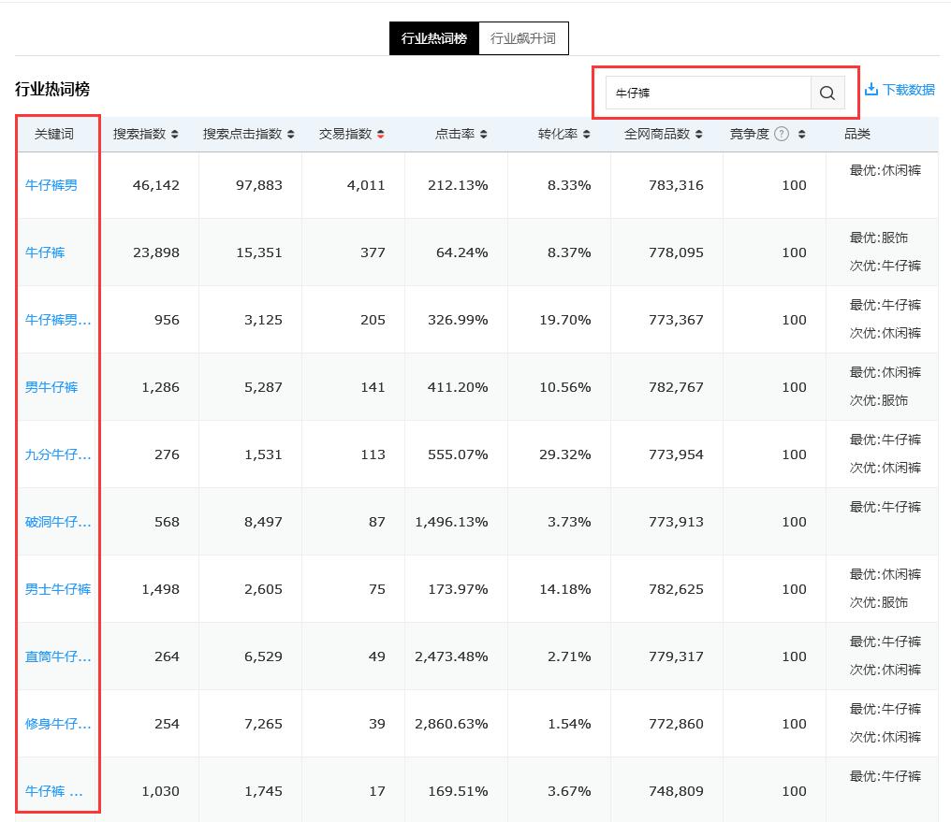Screen dimensions: 951x822
Task: Sort by 点击率 column arrows
Action: pyautogui.click(x=484, y=135)
